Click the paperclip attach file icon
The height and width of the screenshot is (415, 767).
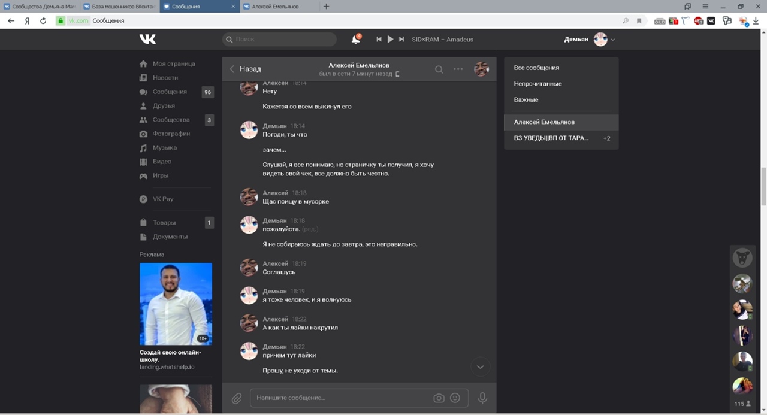point(237,398)
